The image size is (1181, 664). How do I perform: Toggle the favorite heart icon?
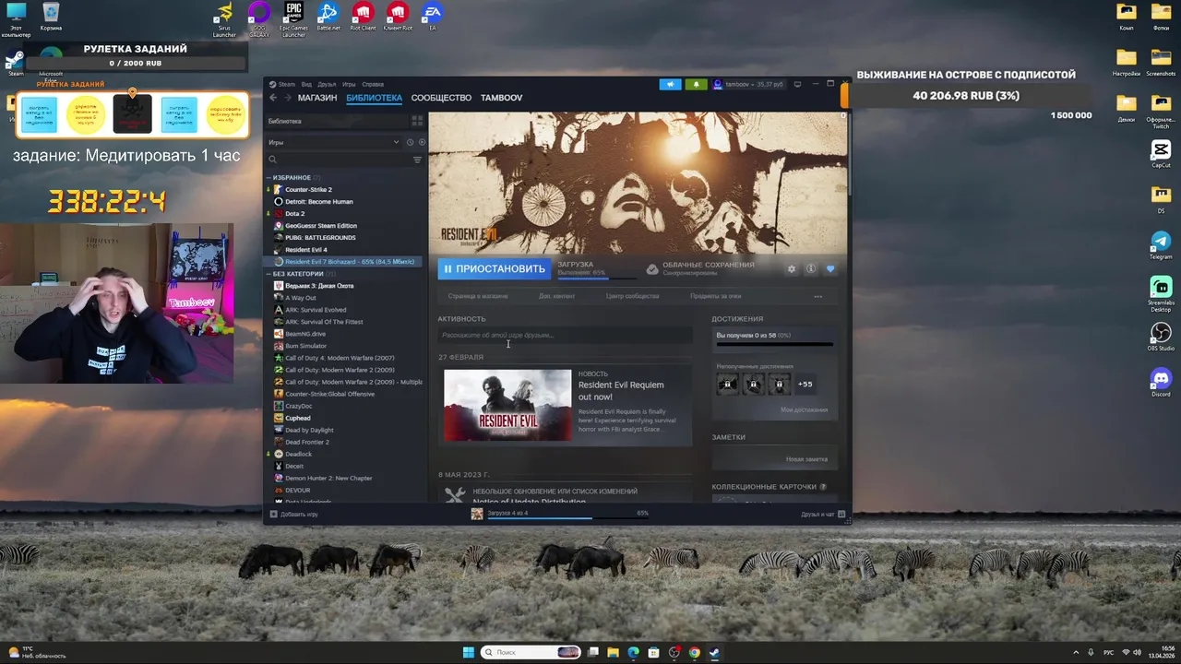829,269
